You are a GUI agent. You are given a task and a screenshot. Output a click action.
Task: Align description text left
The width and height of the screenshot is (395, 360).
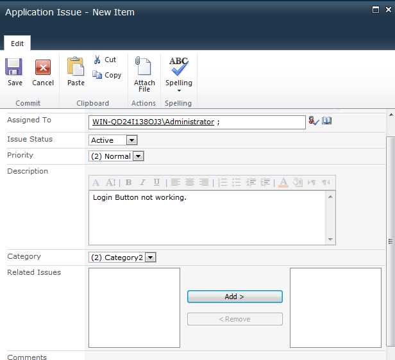click(x=176, y=183)
